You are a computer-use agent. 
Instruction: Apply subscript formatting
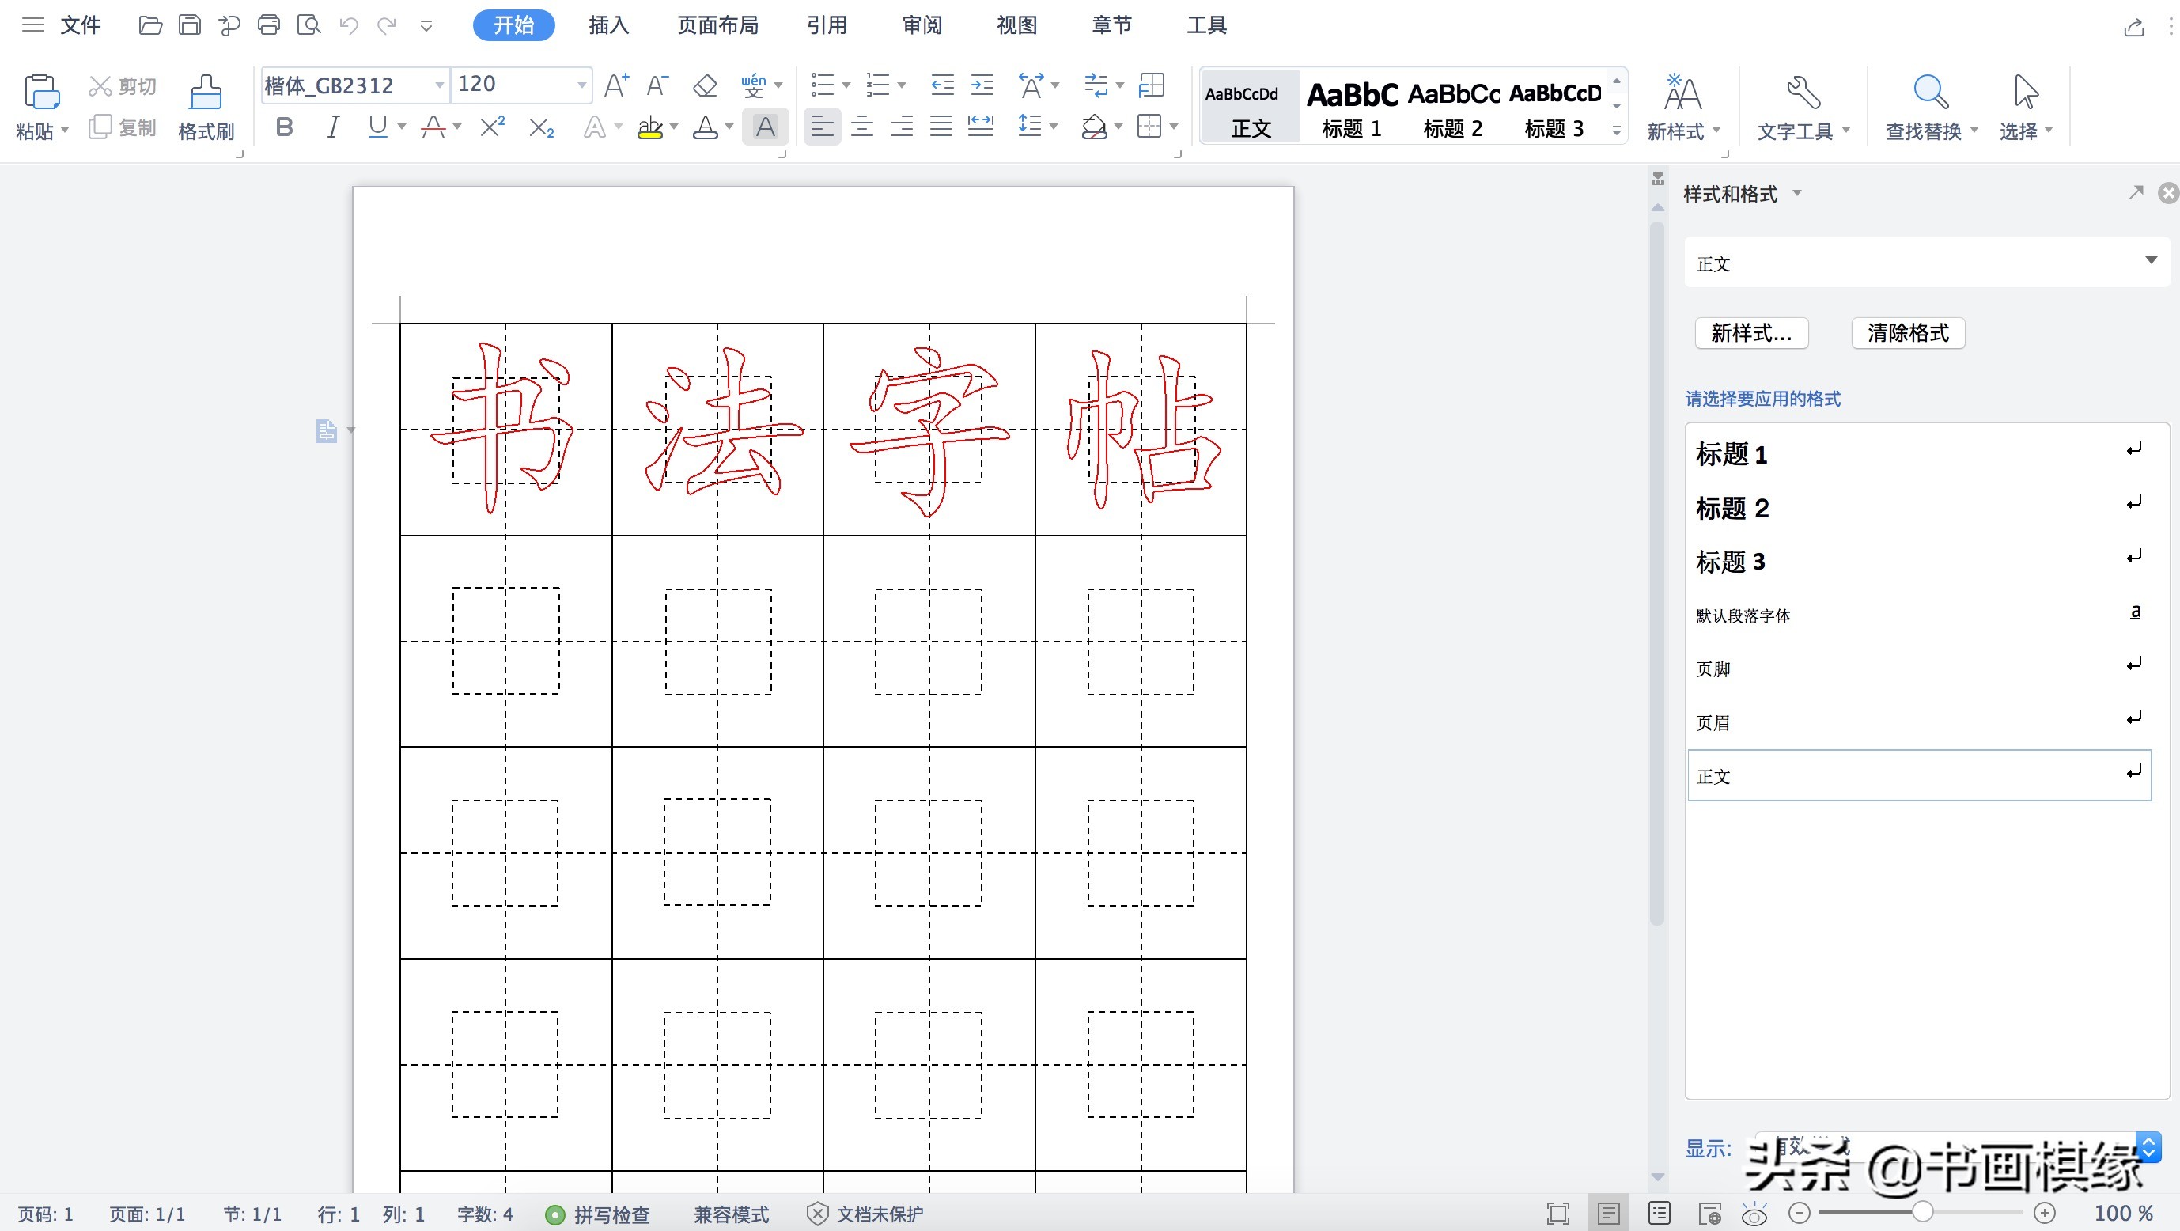coord(541,127)
